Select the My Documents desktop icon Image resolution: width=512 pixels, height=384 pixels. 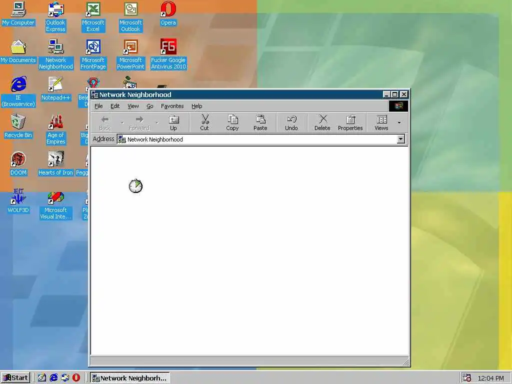point(18,51)
